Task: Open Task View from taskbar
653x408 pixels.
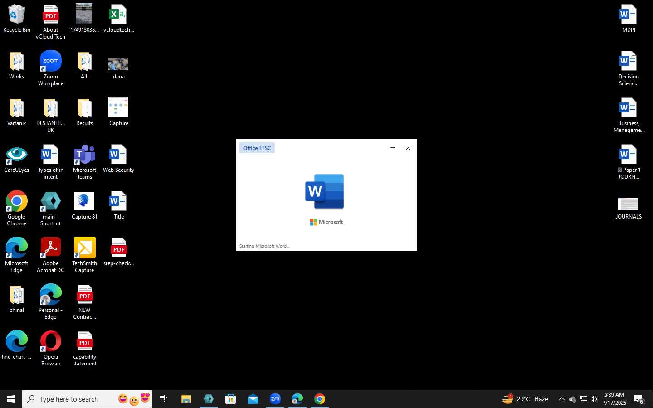Action: 163,399
